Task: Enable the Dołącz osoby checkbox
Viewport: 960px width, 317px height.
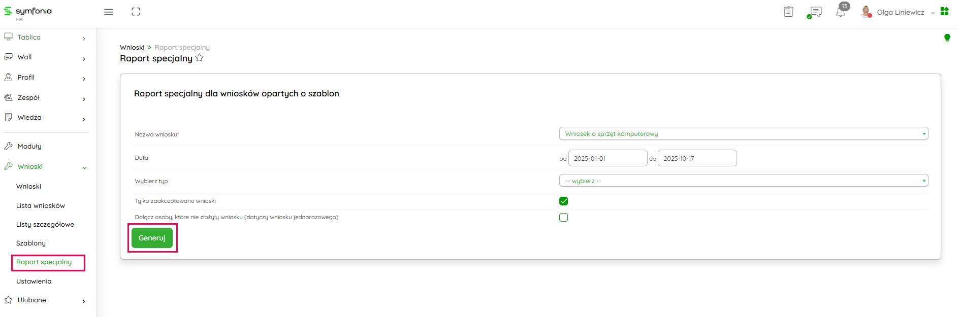Action: (563, 218)
